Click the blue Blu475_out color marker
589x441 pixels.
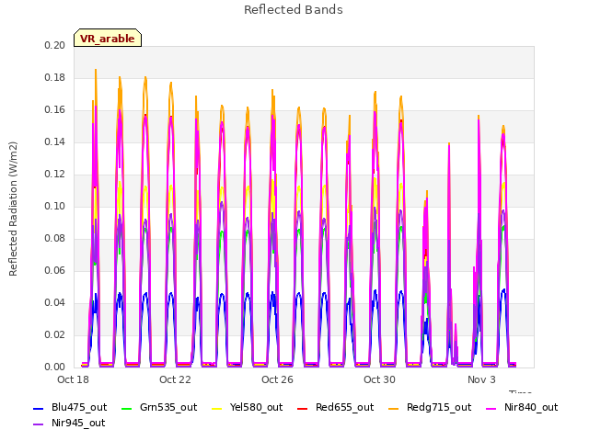tap(39, 408)
